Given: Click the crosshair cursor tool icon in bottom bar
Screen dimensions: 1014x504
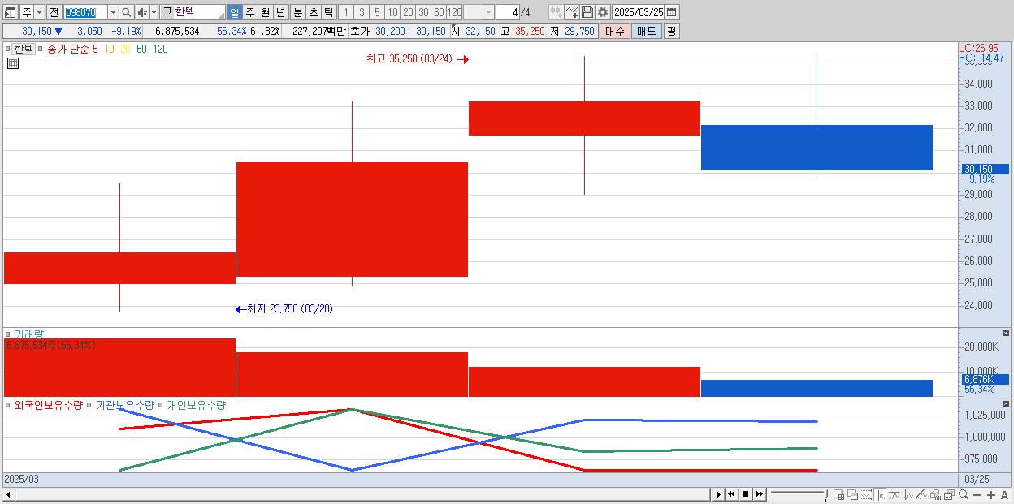Looking at the screenshot, I should pos(880,495).
